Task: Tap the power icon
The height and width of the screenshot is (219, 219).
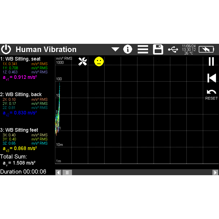Action: coord(6,49)
